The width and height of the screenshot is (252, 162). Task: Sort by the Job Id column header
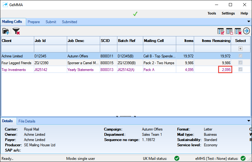[51, 41]
